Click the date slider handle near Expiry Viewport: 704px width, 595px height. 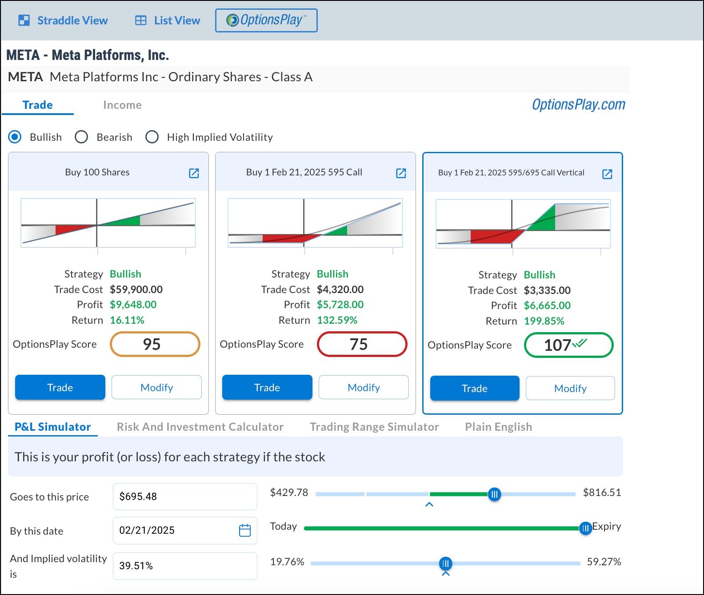(585, 528)
